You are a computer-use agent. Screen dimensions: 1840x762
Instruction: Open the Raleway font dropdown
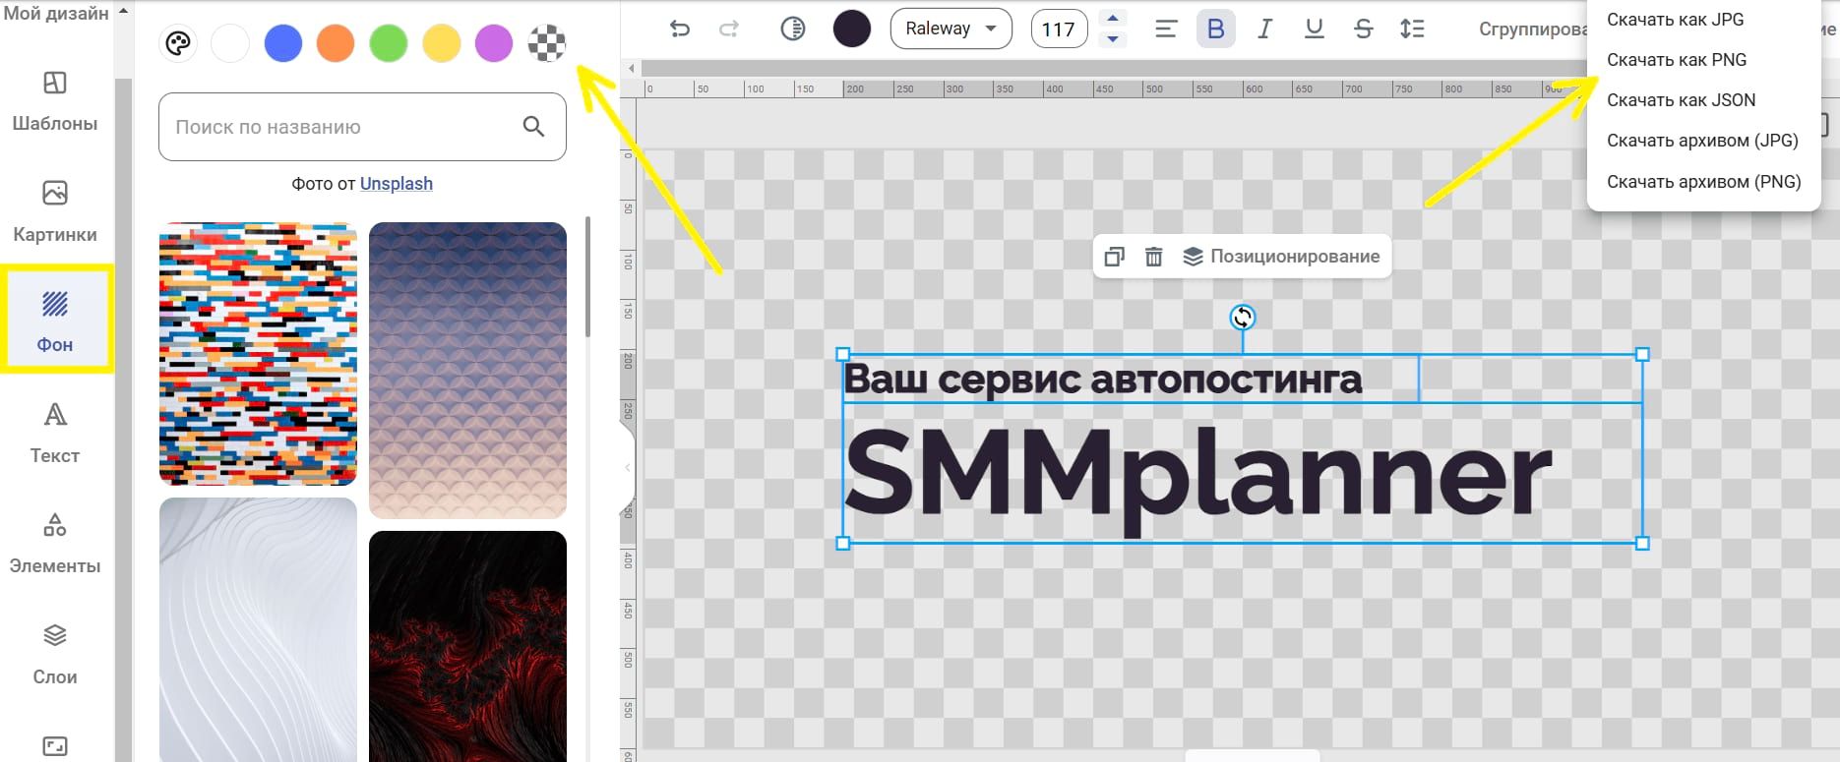pos(951,29)
